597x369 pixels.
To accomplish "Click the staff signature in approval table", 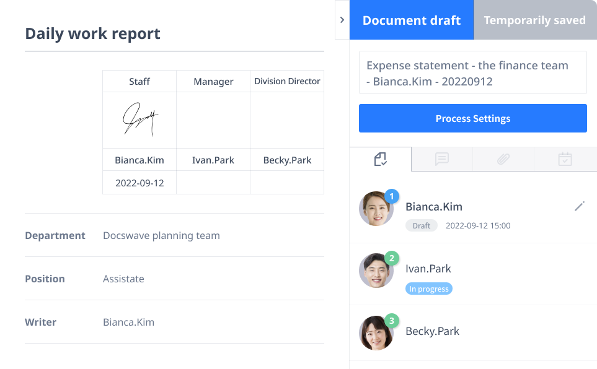I will [x=139, y=119].
